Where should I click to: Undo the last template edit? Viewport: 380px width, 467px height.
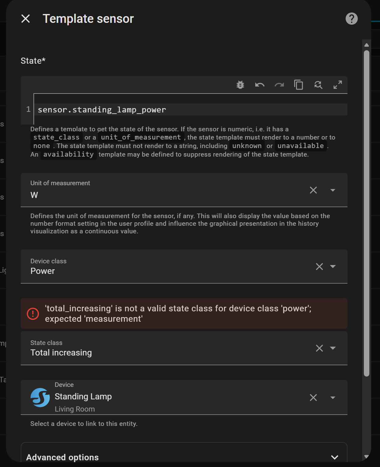point(260,85)
